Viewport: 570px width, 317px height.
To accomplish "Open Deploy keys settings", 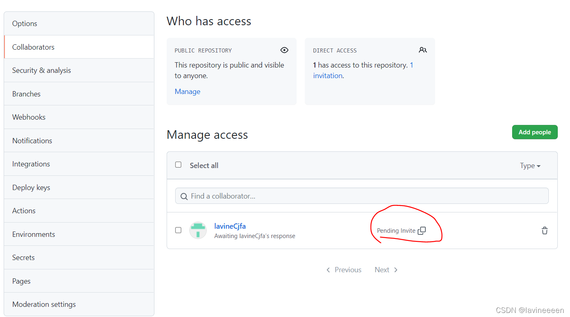I will coord(79,187).
